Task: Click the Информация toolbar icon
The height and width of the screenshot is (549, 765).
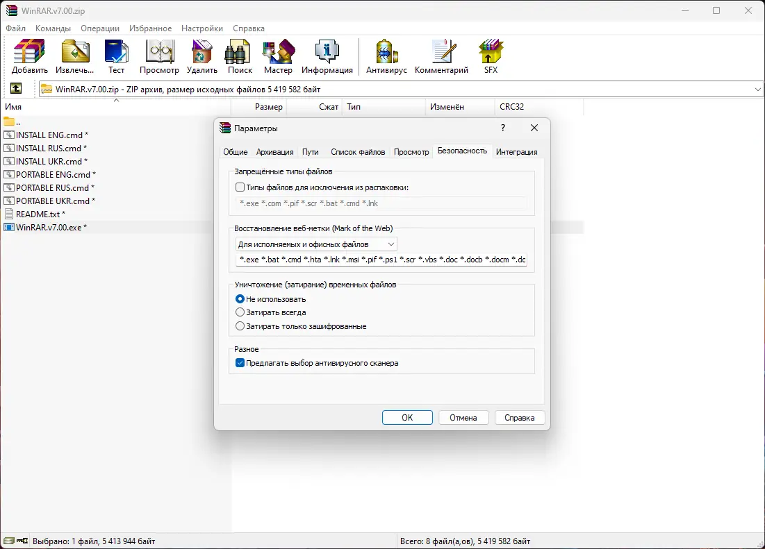Action: [x=327, y=51]
